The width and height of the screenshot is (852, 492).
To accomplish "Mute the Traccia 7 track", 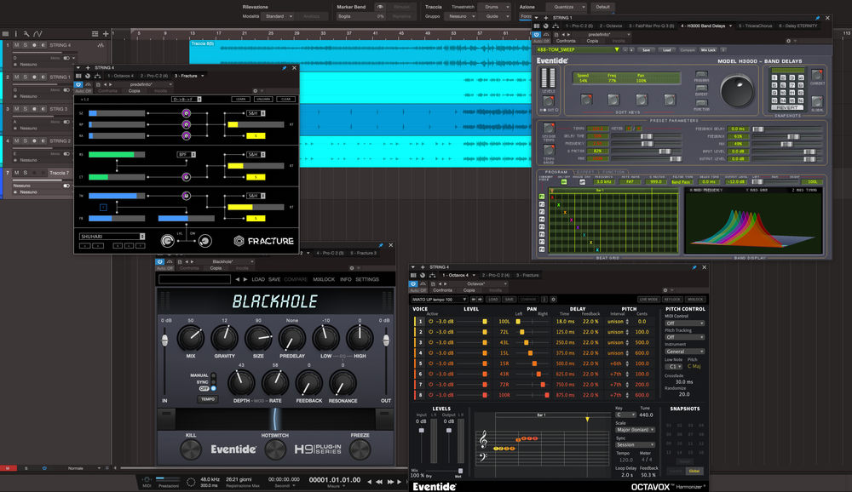I will [x=17, y=174].
